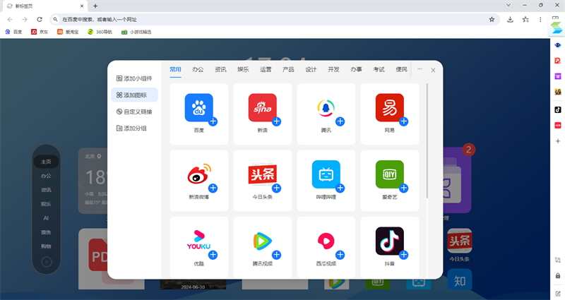The image size is (565, 300).
Task: Switch to the 设计 tab
Action: (311, 69)
